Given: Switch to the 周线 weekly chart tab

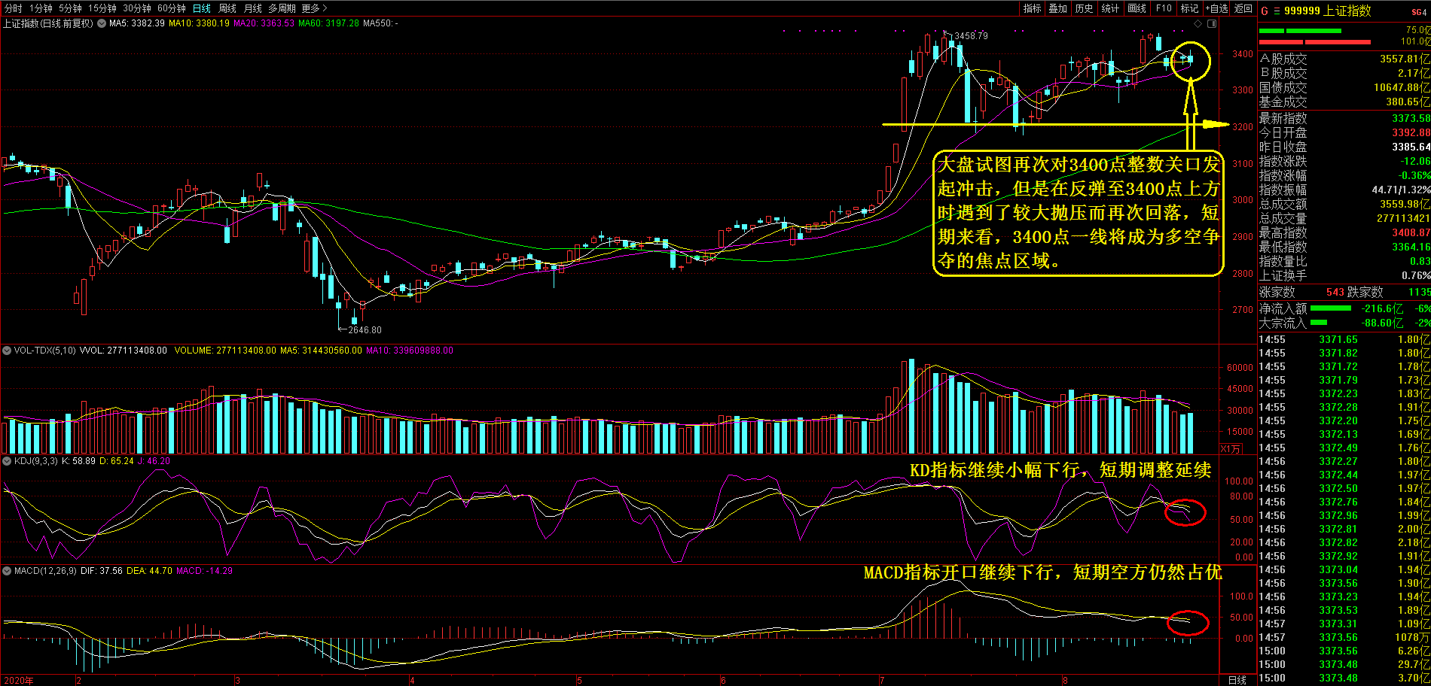Looking at the screenshot, I should [227, 8].
